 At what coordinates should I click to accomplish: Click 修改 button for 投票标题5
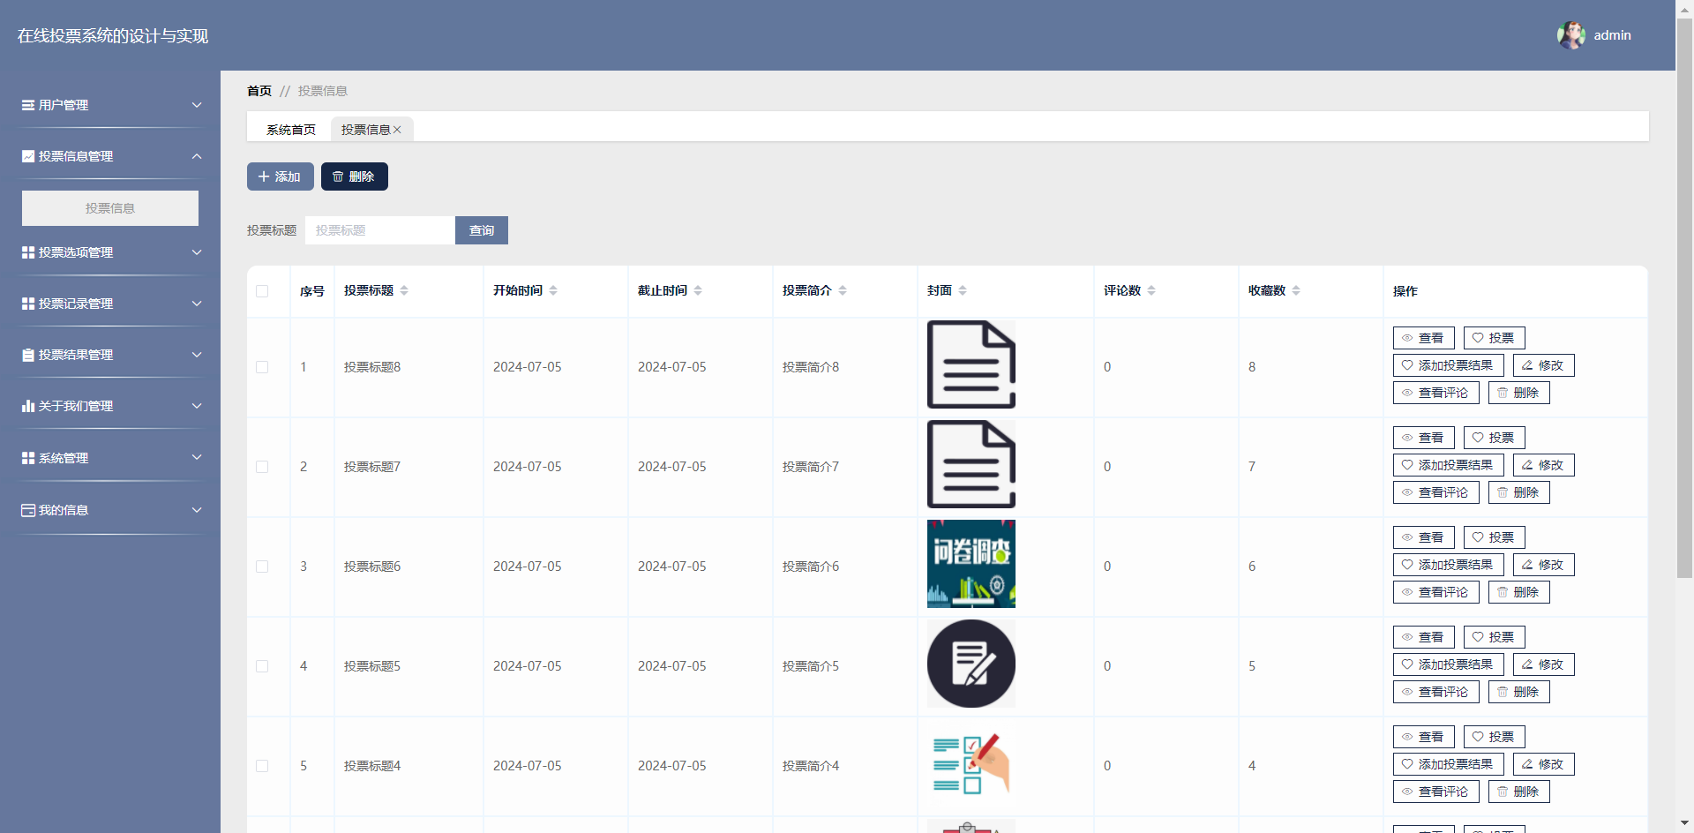[1544, 664]
